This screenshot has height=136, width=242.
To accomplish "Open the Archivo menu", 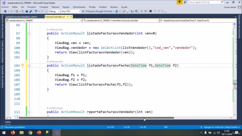I will [5, 7].
